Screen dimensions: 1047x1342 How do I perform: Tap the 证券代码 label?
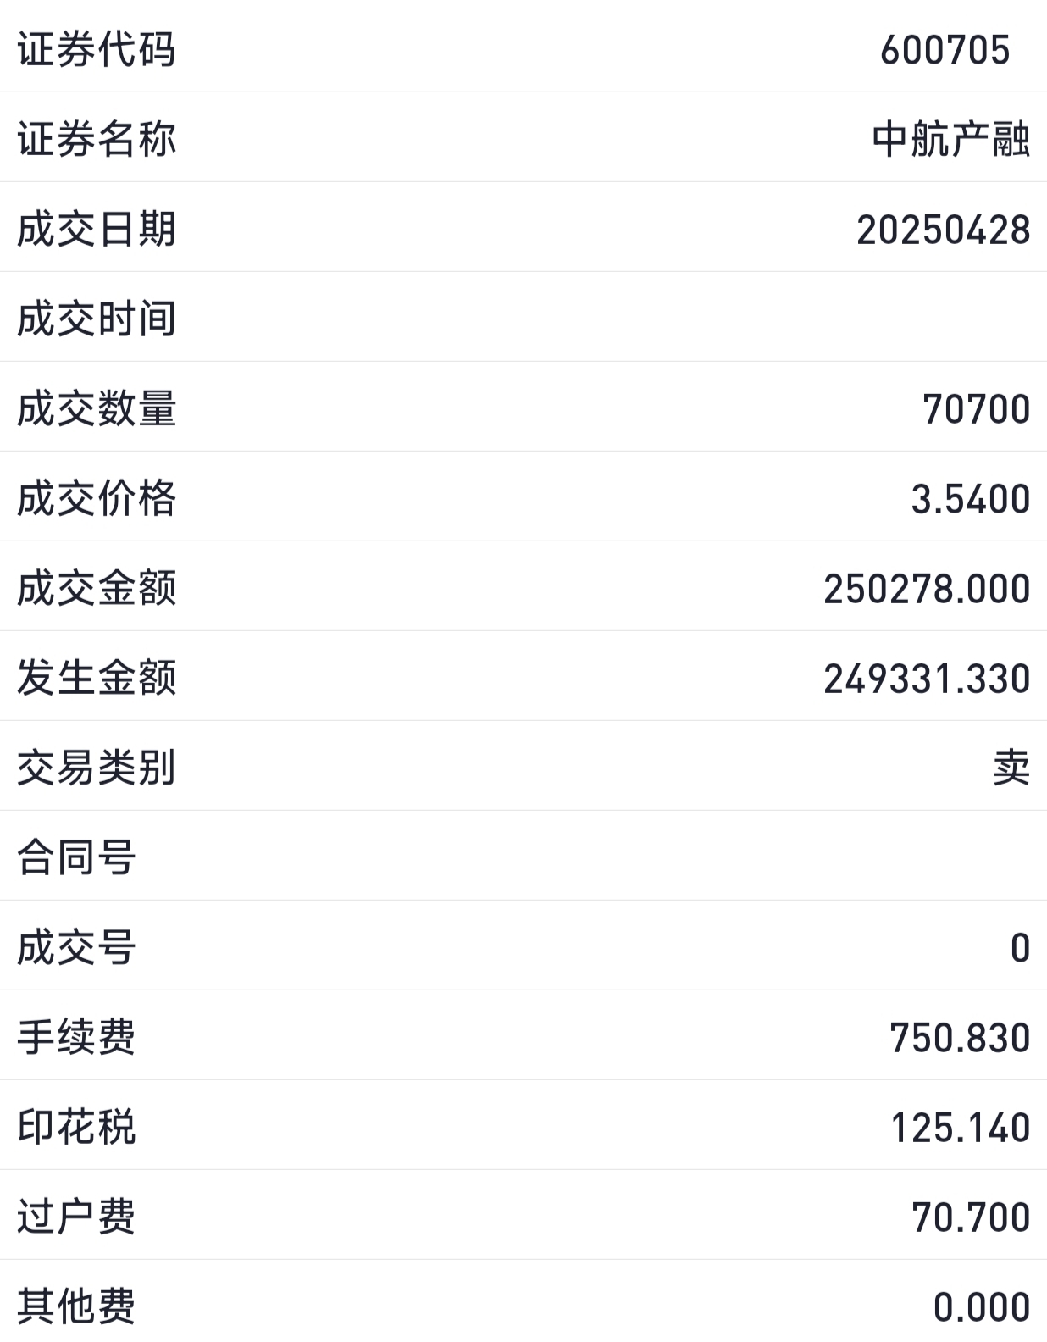click(x=97, y=49)
